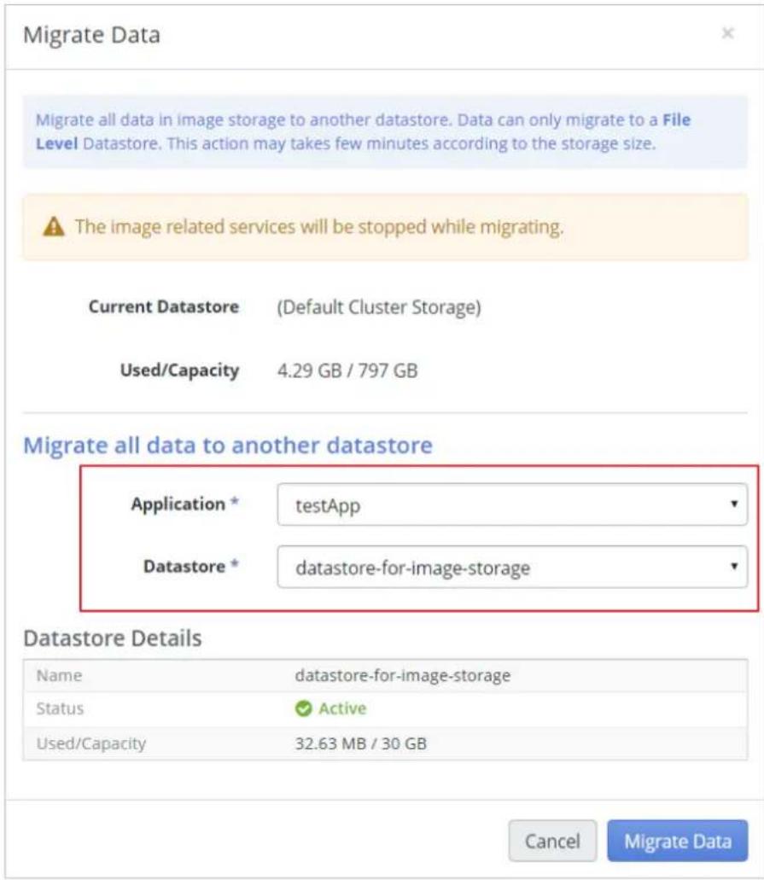Open the Datastore dropdown selection

click(x=512, y=567)
